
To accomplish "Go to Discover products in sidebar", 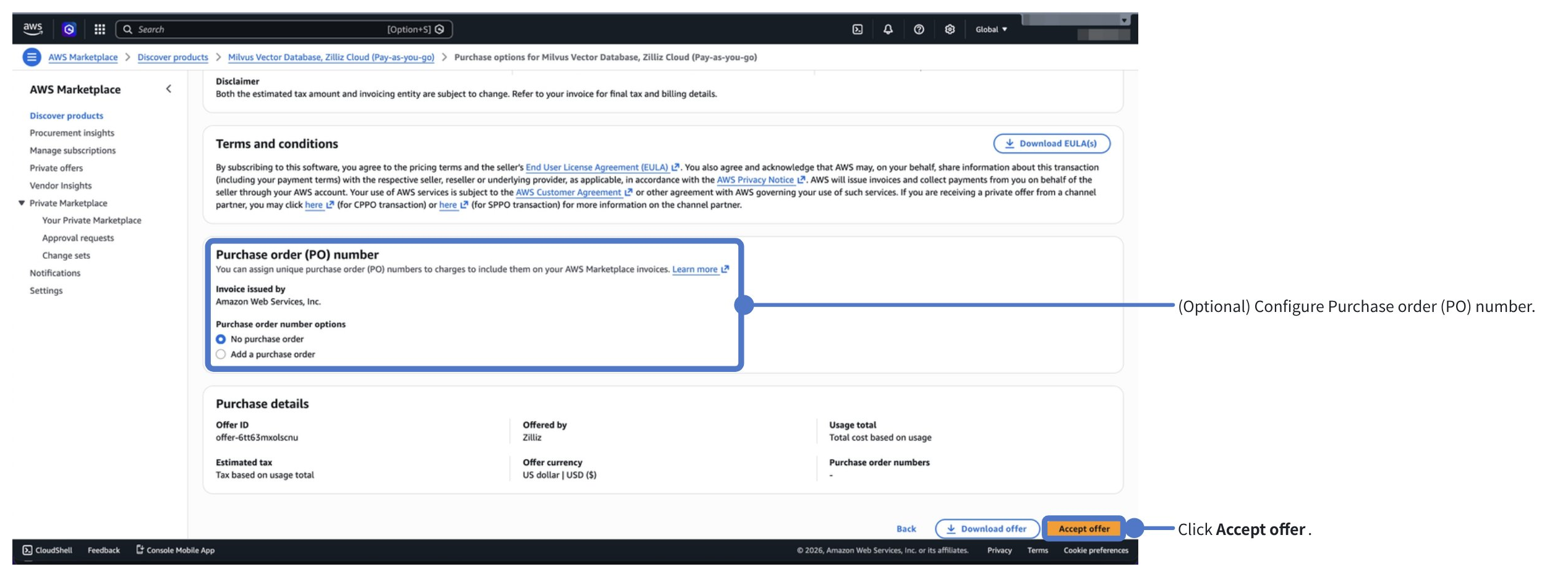I will coord(66,116).
